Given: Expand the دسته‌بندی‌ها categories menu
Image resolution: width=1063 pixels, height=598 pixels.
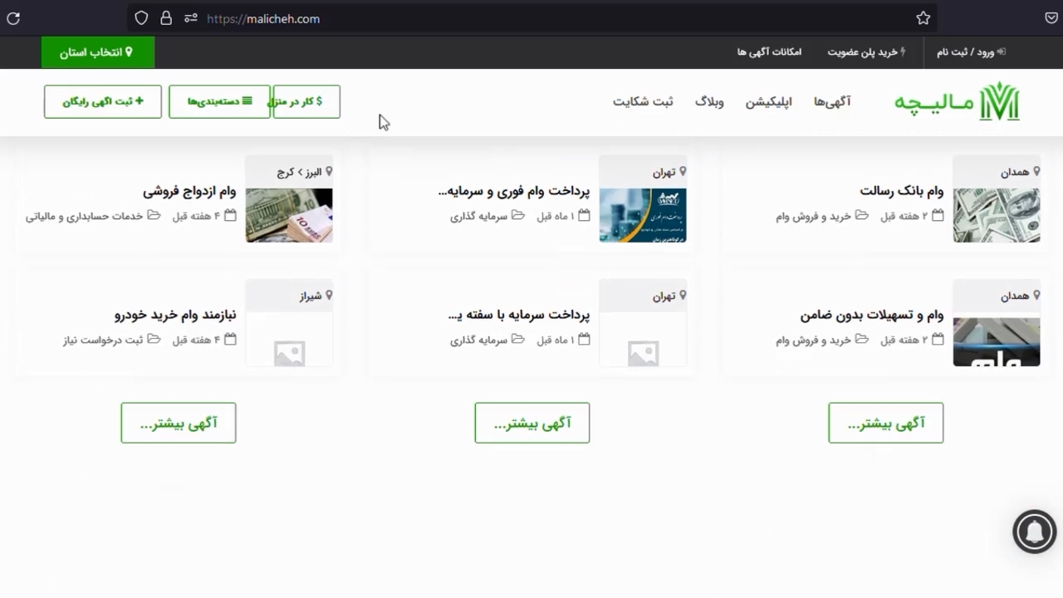Looking at the screenshot, I should (x=219, y=101).
